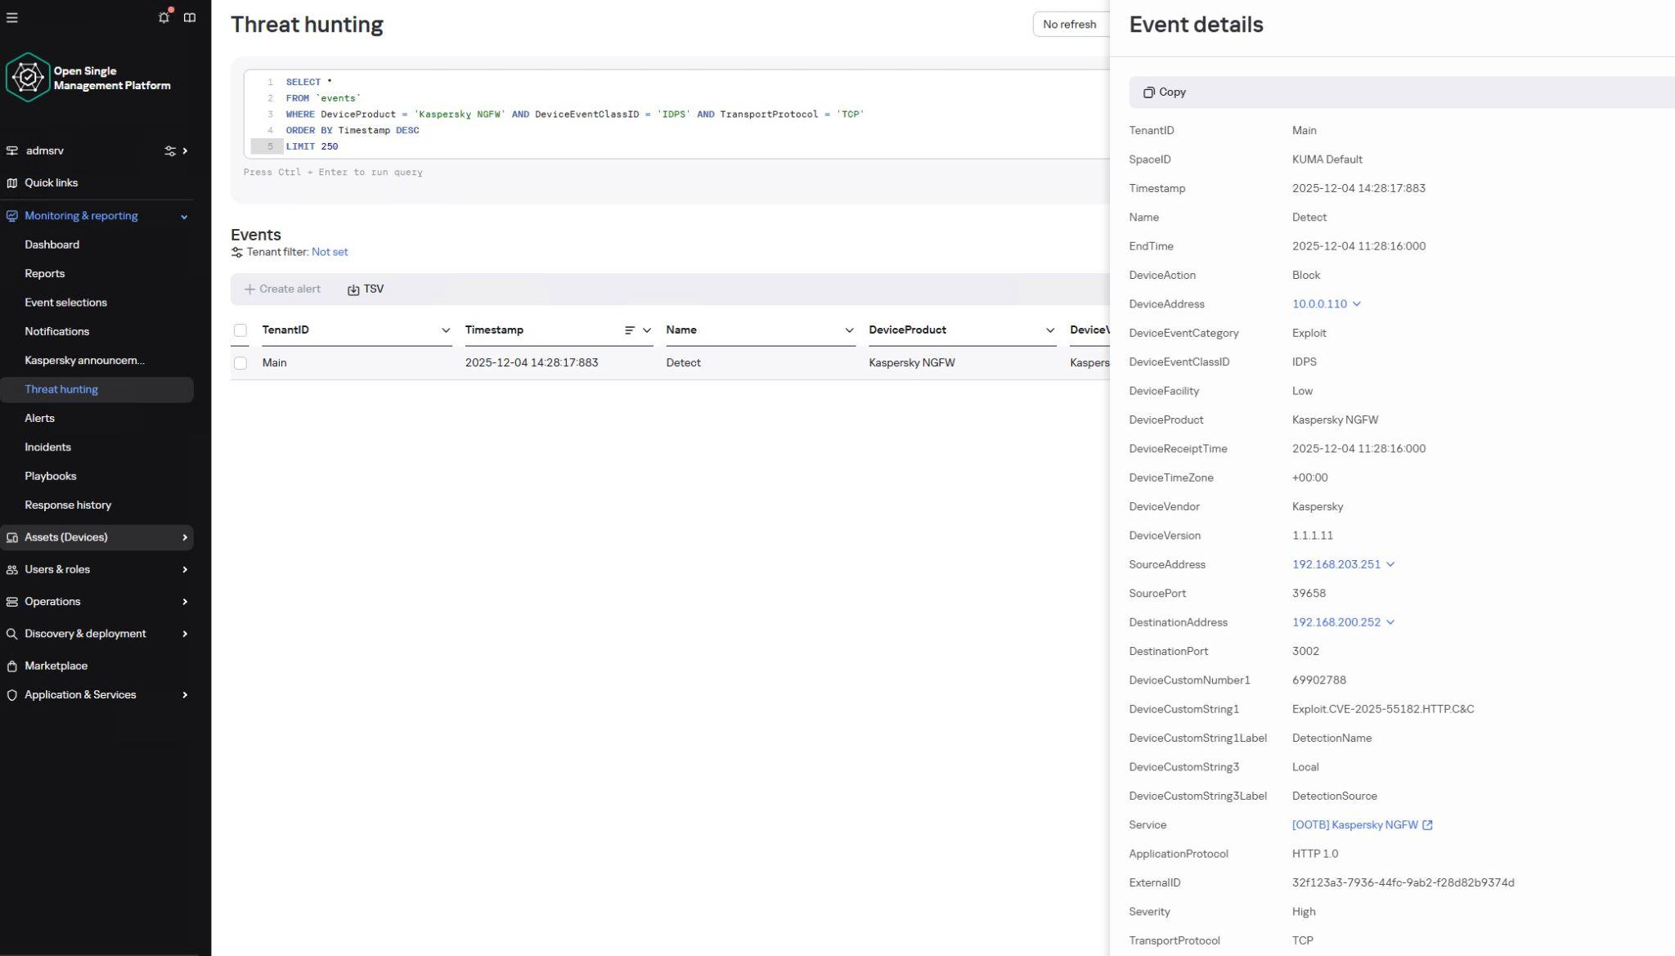
Task: Open the hamburger navigation menu
Action: [12, 17]
